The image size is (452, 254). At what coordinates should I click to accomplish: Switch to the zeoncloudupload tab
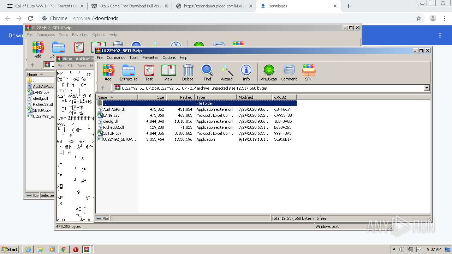point(214,6)
